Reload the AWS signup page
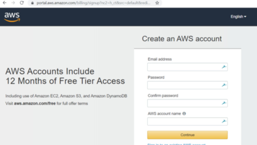257x145 pixels. [x=22, y=3]
